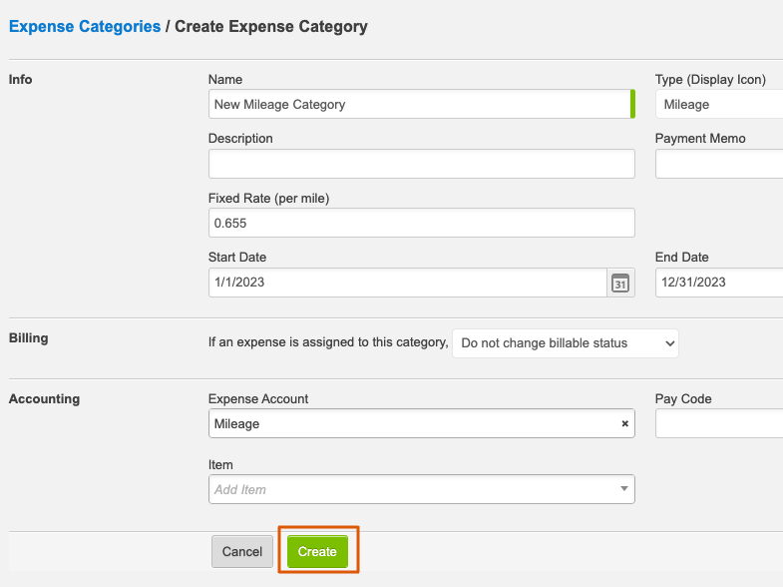Focus the Payment Memo field
This screenshot has width=783, height=587.
719,164
